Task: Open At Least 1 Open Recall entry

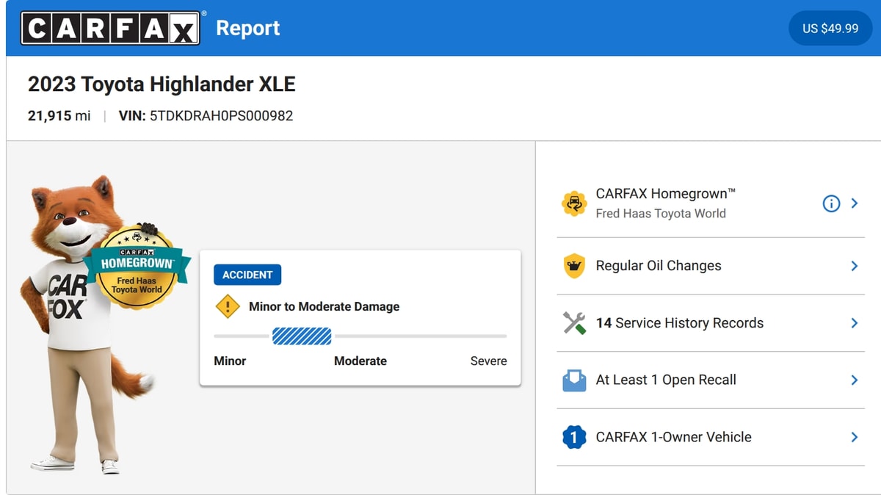Action: click(x=711, y=380)
